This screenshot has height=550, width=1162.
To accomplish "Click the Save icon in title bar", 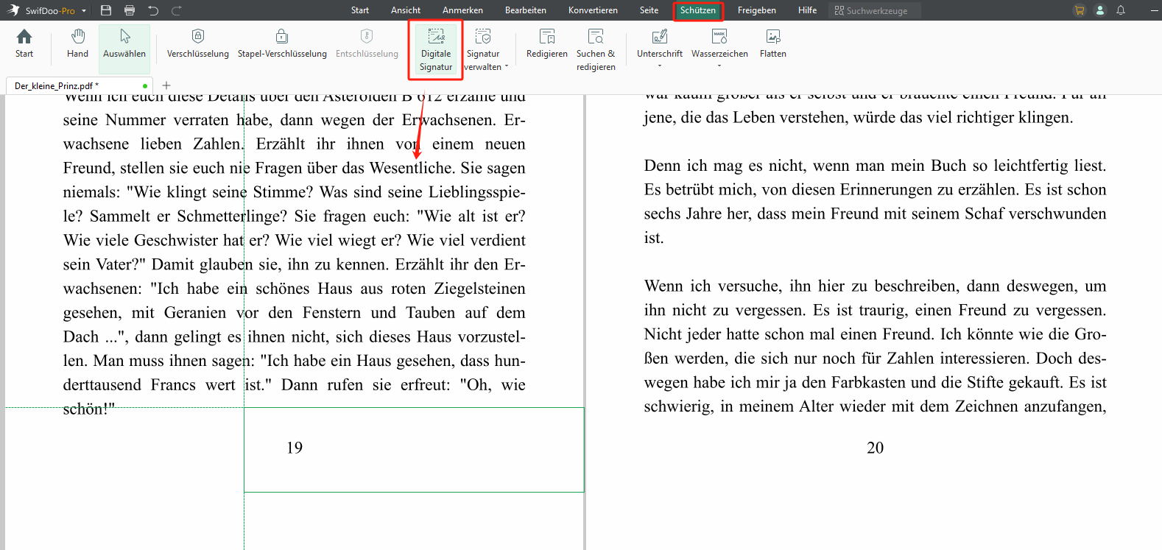I will 106,10.
